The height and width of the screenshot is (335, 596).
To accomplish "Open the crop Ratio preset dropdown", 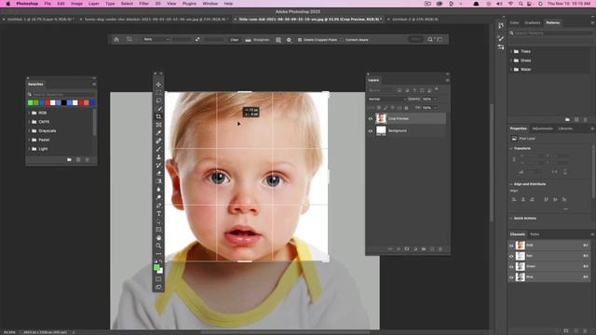I will [x=156, y=39].
